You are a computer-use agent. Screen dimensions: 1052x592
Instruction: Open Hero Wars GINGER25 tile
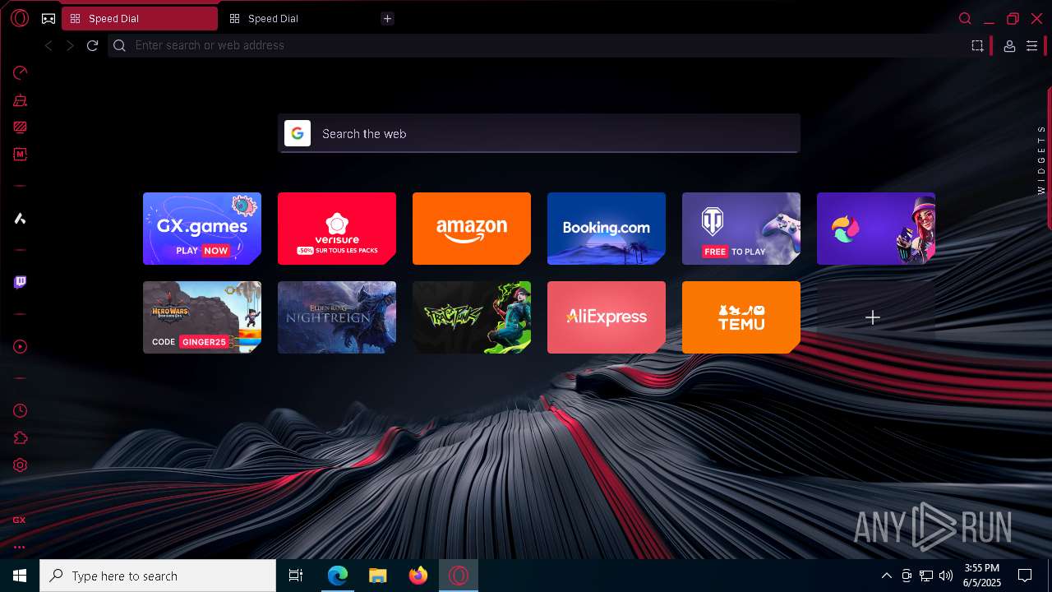pyautogui.click(x=202, y=317)
